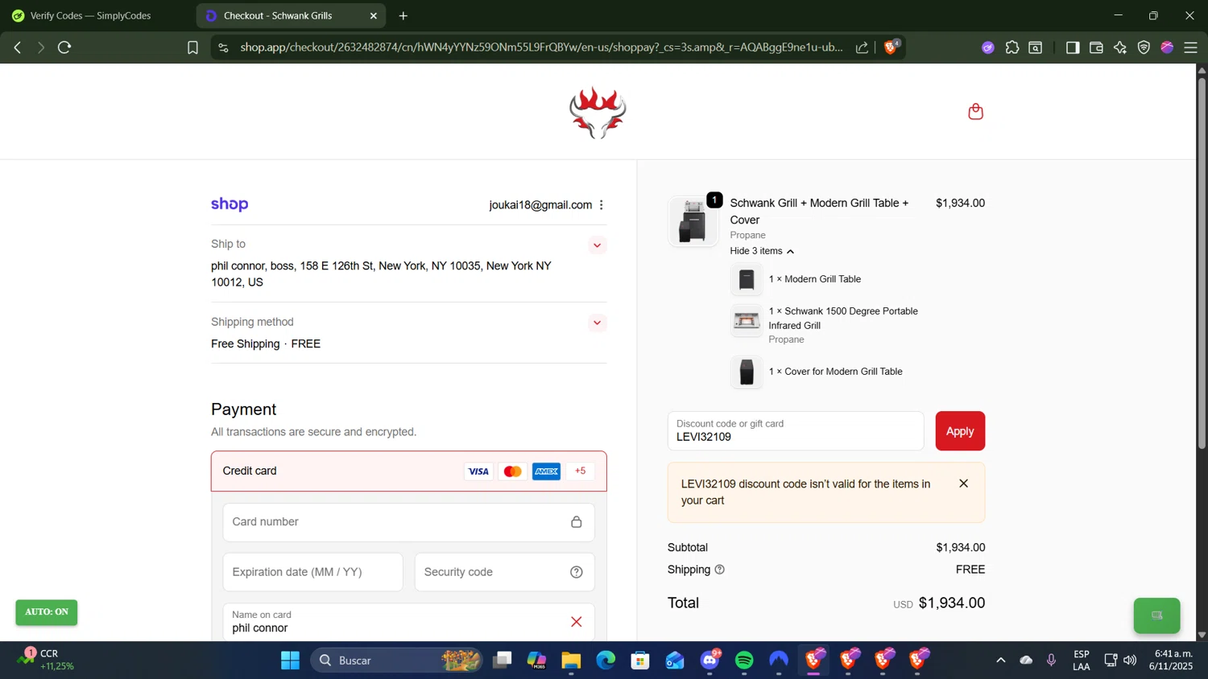Expand the Shipping method section
1208x679 pixels.
coord(597,323)
